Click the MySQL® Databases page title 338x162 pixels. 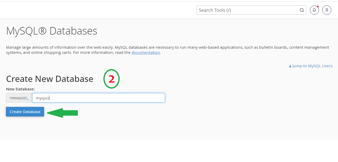[x=52, y=31]
